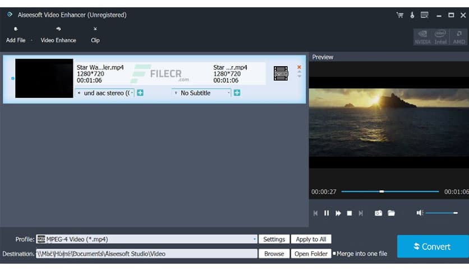Toggle AMD acceleration indicator

coord(459,37)
